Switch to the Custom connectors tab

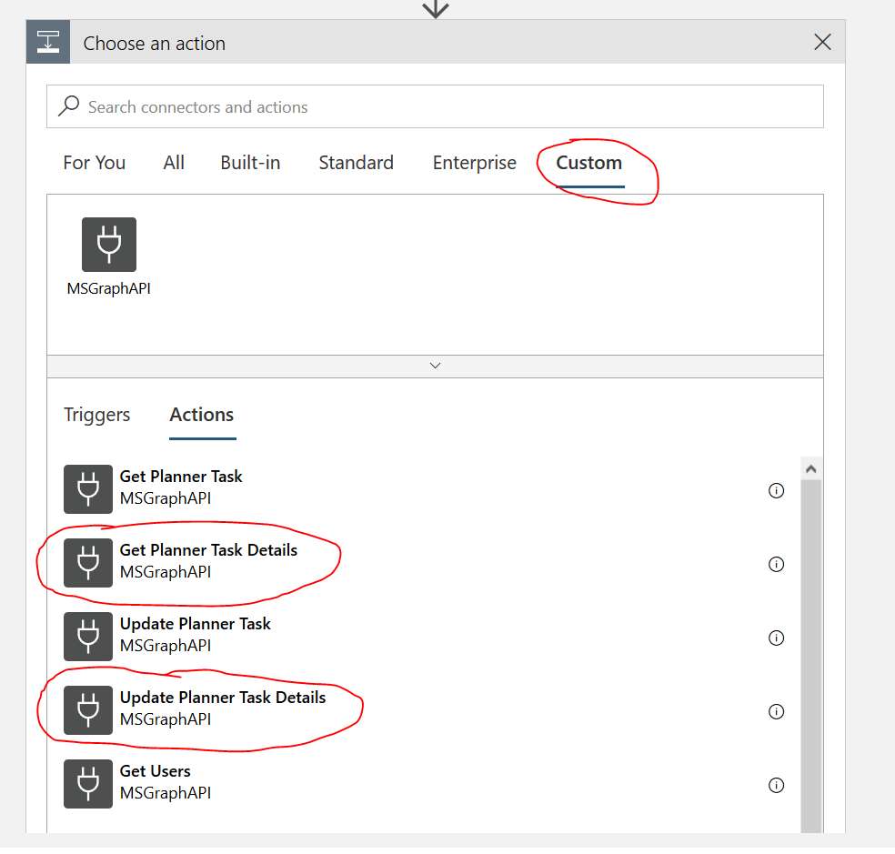tap(589, 164)
